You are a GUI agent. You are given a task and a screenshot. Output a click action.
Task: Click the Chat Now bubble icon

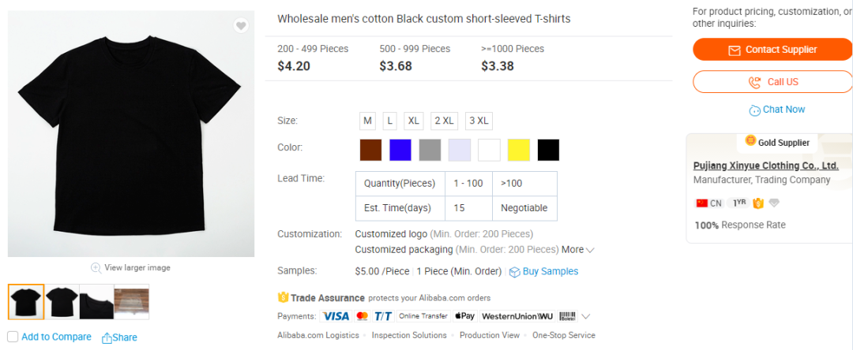tap(755, 110)
